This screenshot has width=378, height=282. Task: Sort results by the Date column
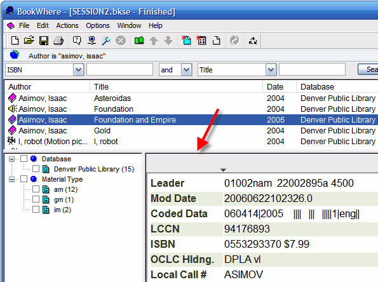[x=280, y=87]
